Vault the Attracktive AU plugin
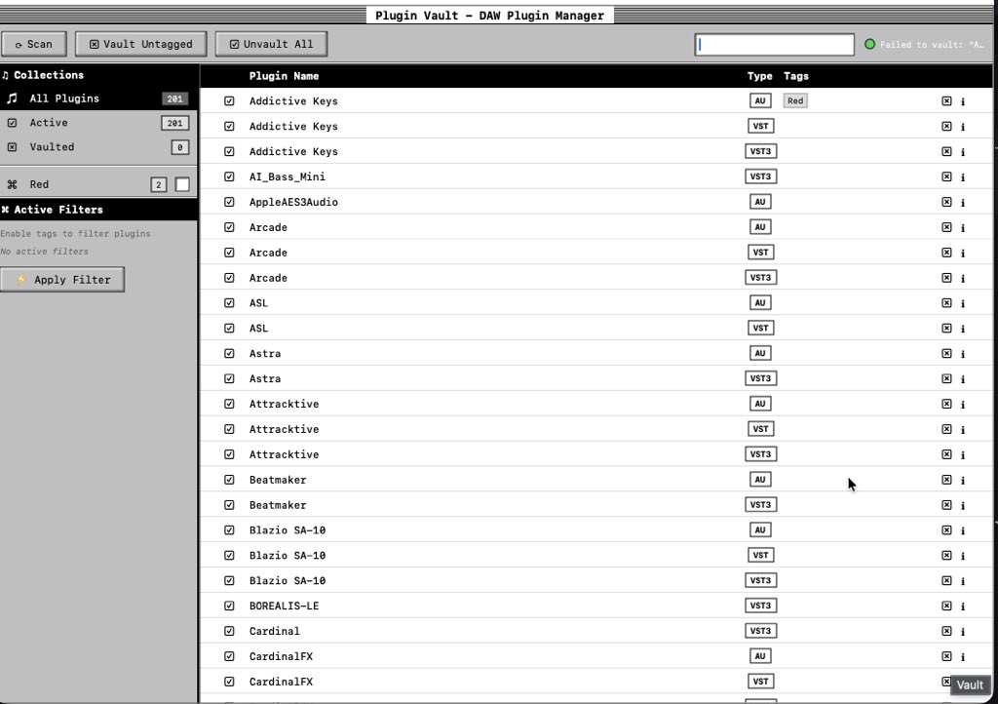 click(946, 404)
